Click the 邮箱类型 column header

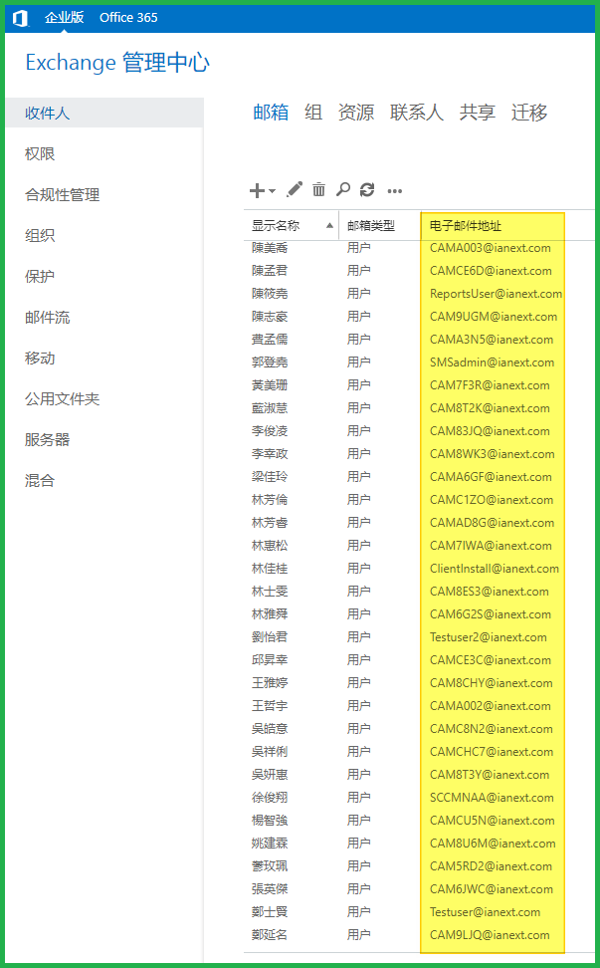click(x=370, y=226)
